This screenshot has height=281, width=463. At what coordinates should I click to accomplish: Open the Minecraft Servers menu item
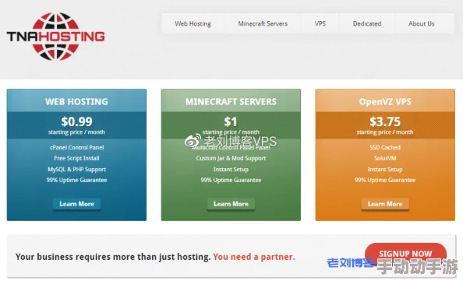click(x=263, y=23)
